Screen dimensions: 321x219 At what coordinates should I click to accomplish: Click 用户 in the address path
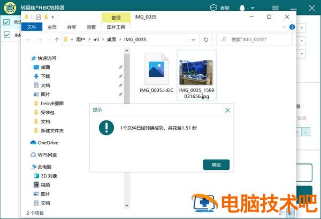click(x=80, y=40)
